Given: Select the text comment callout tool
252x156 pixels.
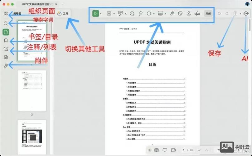Looking at the screenshot, I should click(120, 13).
